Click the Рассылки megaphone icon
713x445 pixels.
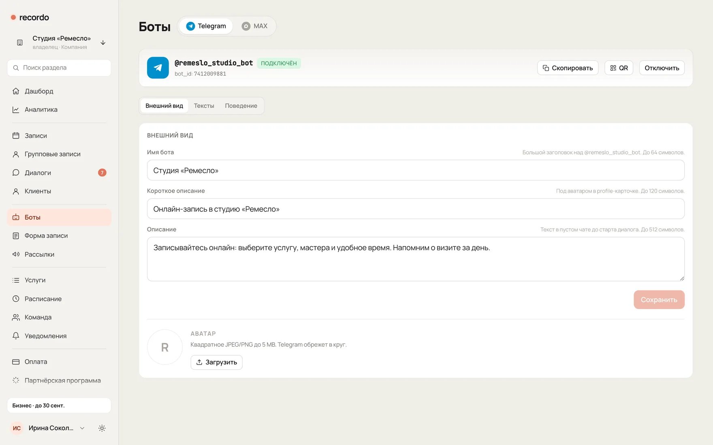16,254
